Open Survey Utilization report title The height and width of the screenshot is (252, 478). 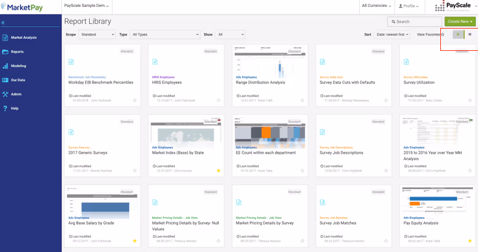coord(419,82)
